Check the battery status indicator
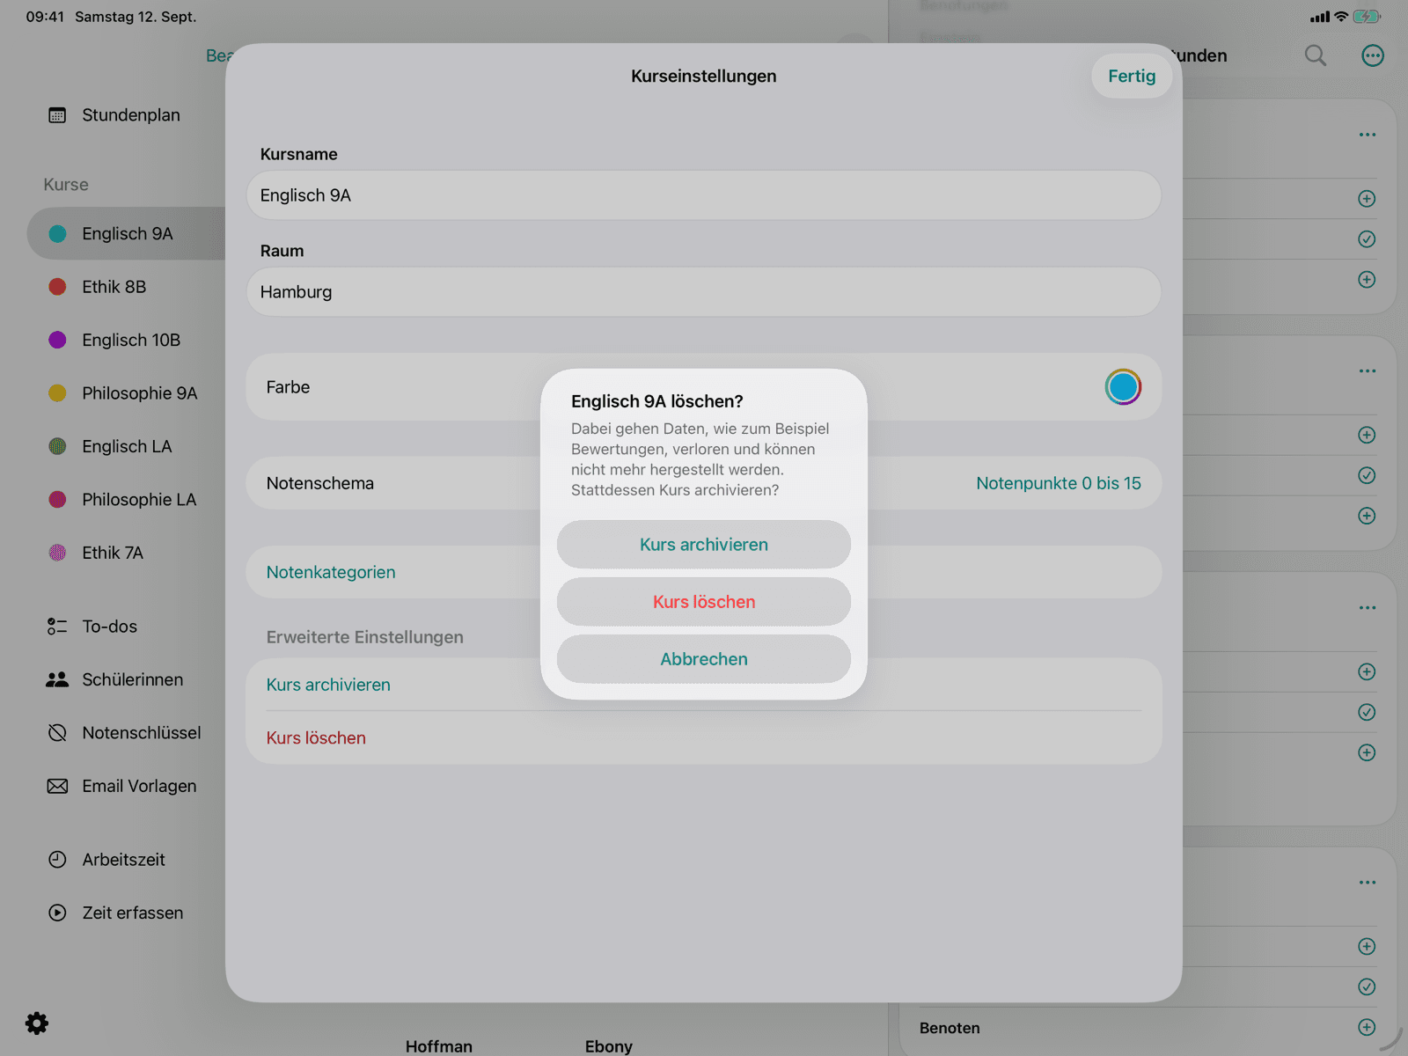The height and width of the screenshot is (1056, 1408). tap(1367, 17)
